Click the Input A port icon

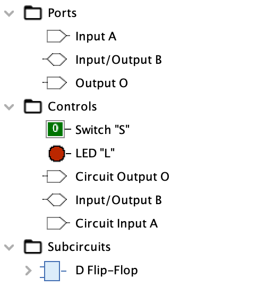click(x=58, y=36)
